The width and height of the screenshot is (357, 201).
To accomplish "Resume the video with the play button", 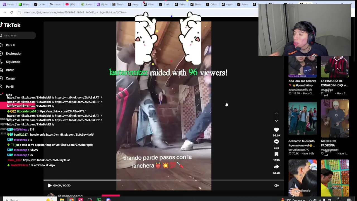I will (x=50, y=185).
